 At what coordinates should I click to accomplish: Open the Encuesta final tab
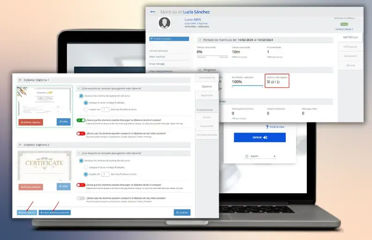[207, 126]
